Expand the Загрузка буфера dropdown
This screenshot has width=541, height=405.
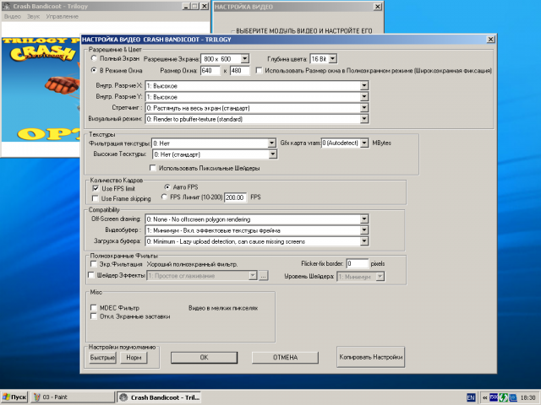click(x=364, y=241)
